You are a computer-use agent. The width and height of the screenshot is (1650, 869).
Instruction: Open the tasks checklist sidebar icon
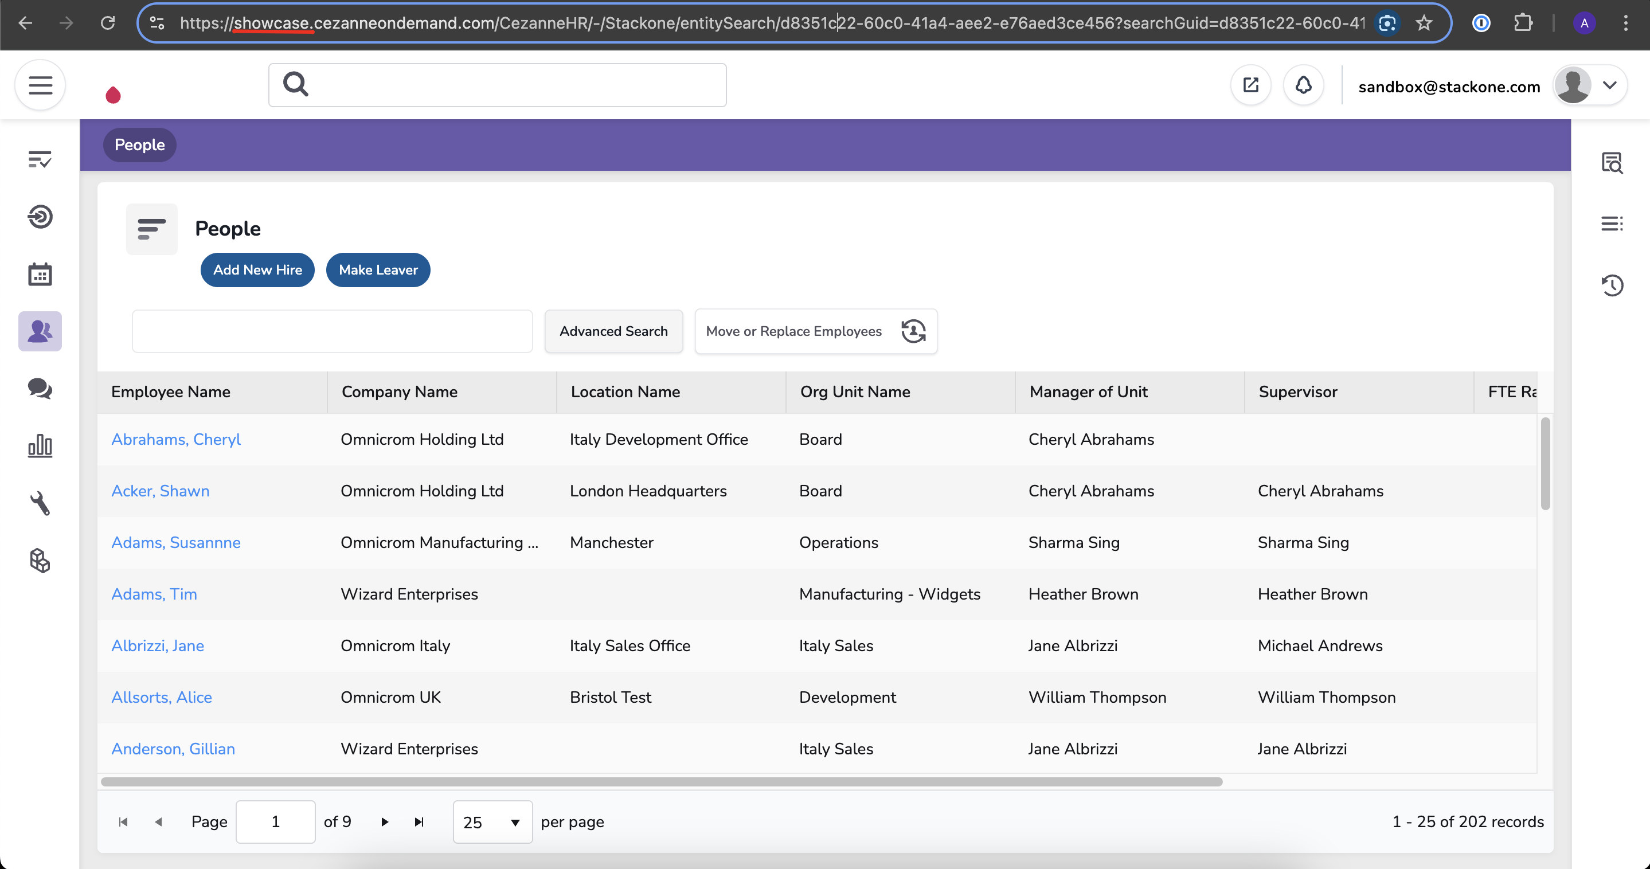(x=40, y=159)
